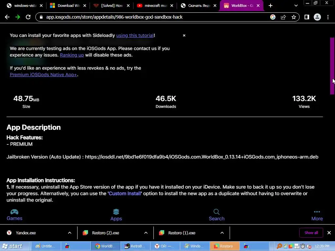Open the Chrome profile avatar
Viewport: 335px width, 251px height.
(317, 17)
